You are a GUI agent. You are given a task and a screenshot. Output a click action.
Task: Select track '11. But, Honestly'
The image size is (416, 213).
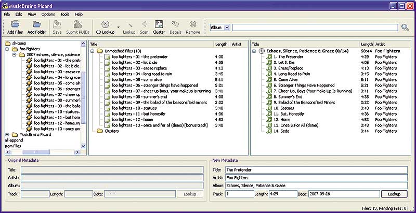click(x=289, y=114)
